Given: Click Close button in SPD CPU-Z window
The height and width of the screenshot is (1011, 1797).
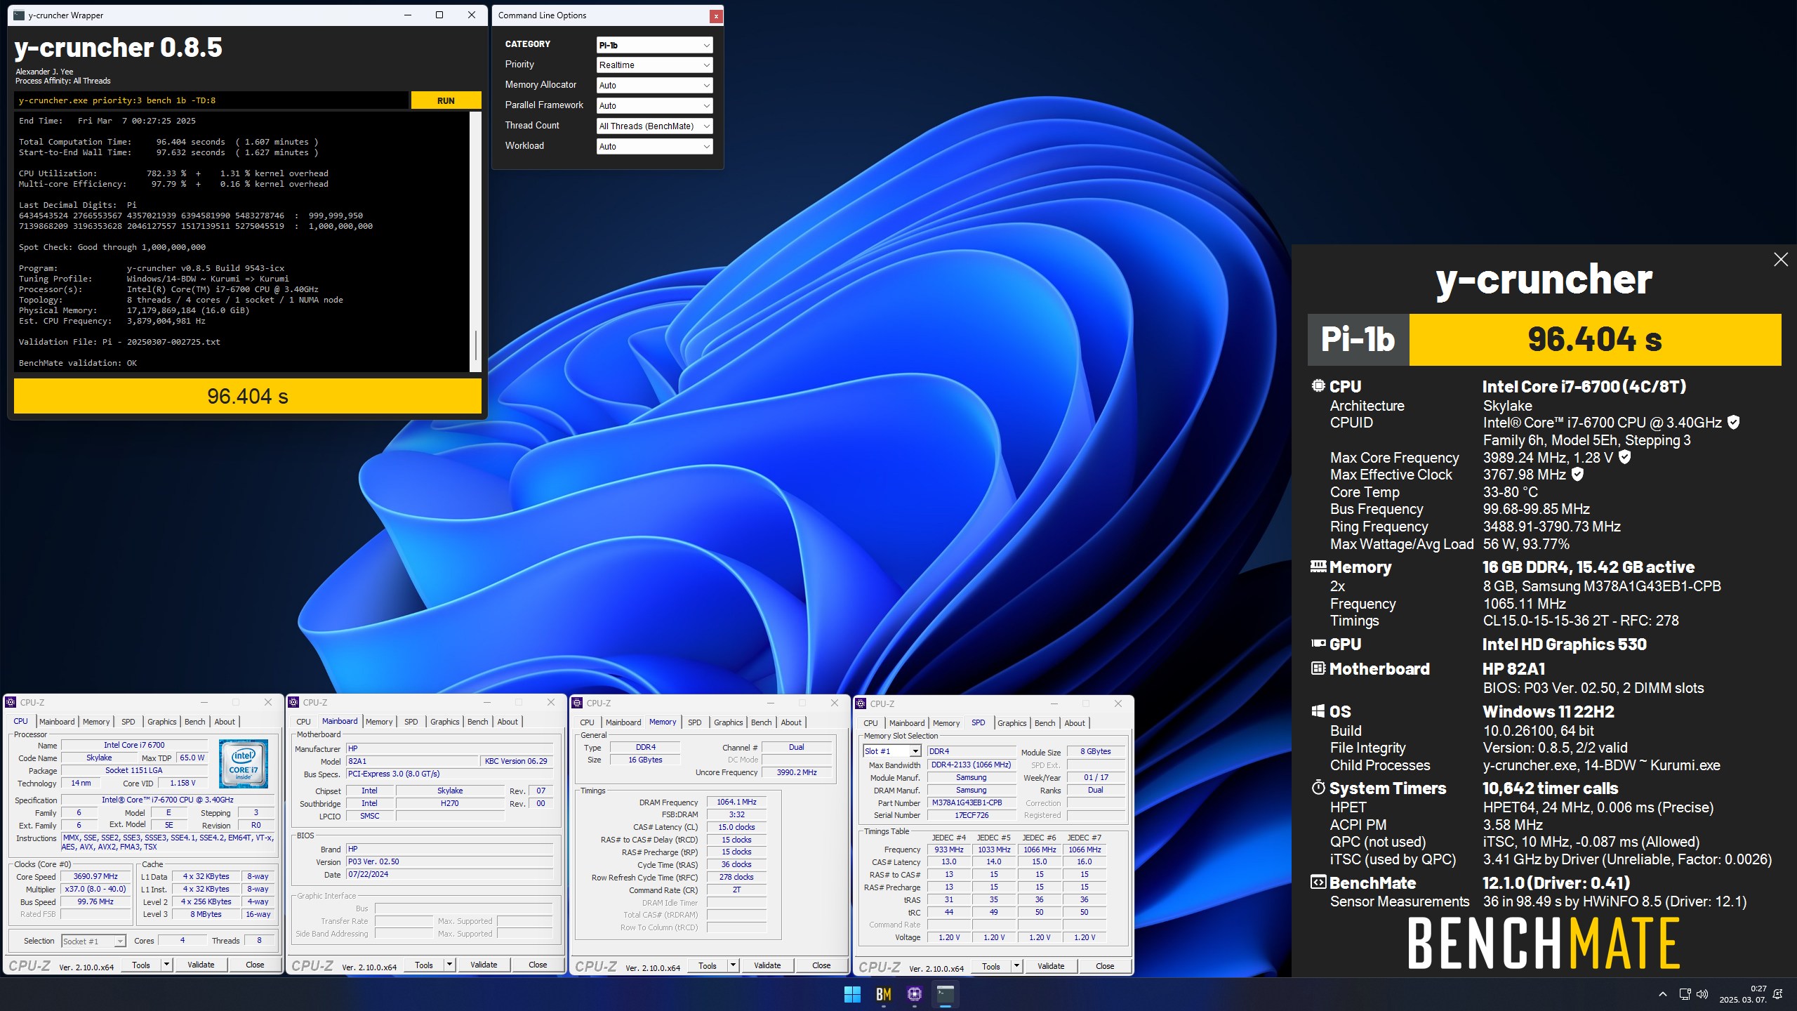Looking at the screenshot, I should (1105, 966).
